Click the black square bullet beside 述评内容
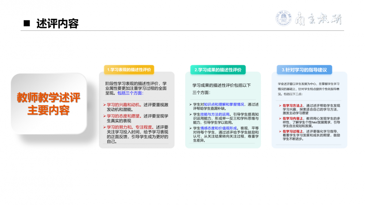The image size is (365, 205). click(x=26, y=24)
